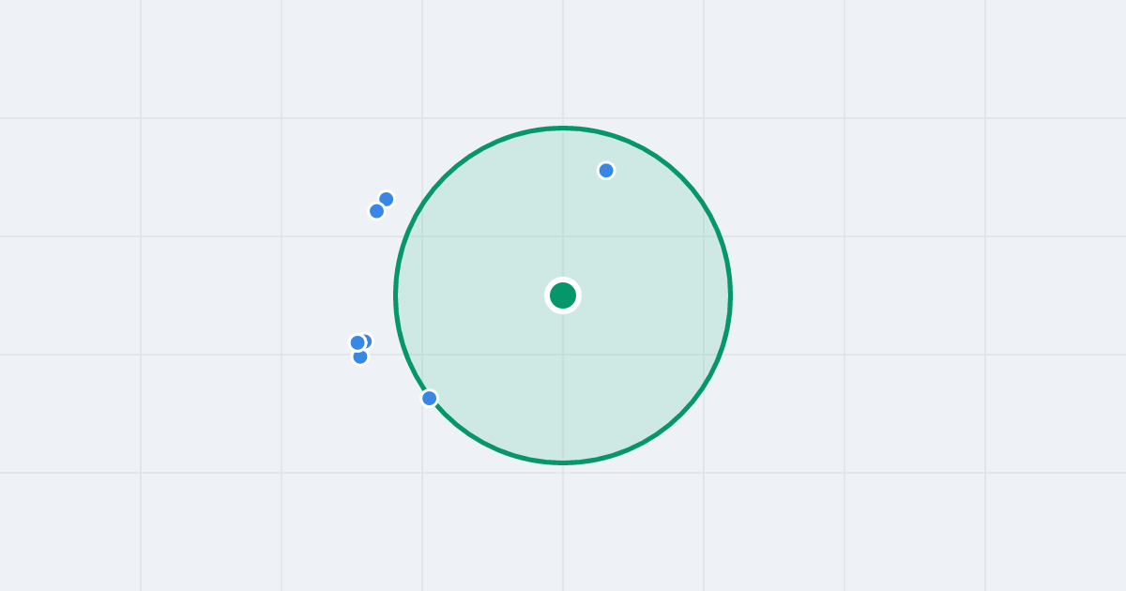The image size is (1126, 591).
Task: Select the blue point inside the green circle
Action: (606, 171)
